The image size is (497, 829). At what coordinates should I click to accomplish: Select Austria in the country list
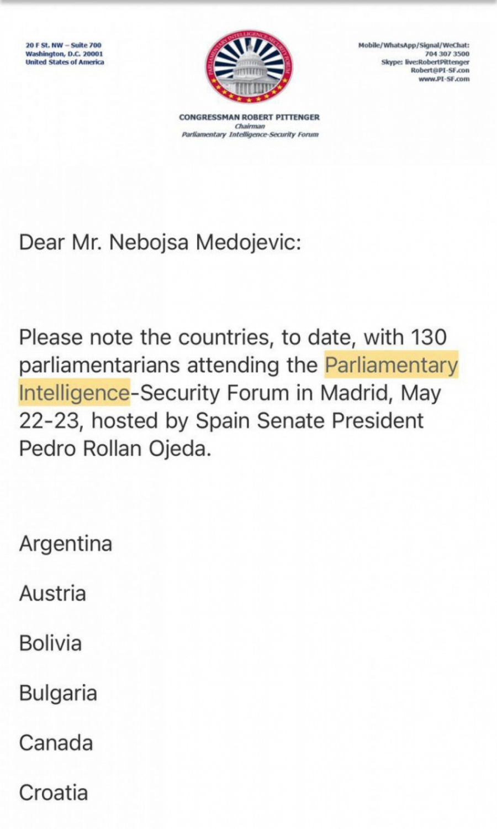(52, 593)
